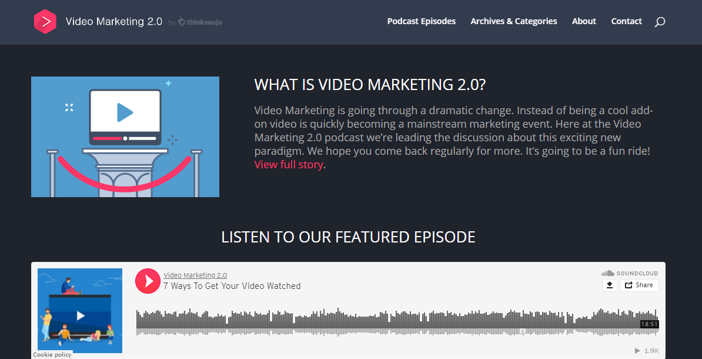Click the Share button in SoundCloud player
This screenshot has height=359, width=702.
click(639, 285)
